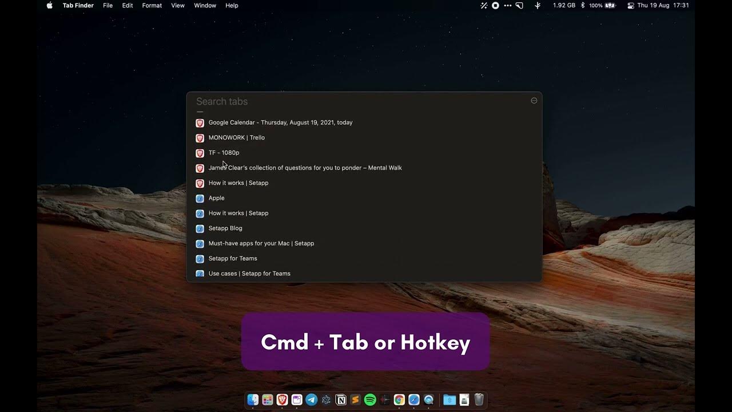This screenshot has width=732, height=412.
Task: Open the Help menu
Action: coord(232,5)
